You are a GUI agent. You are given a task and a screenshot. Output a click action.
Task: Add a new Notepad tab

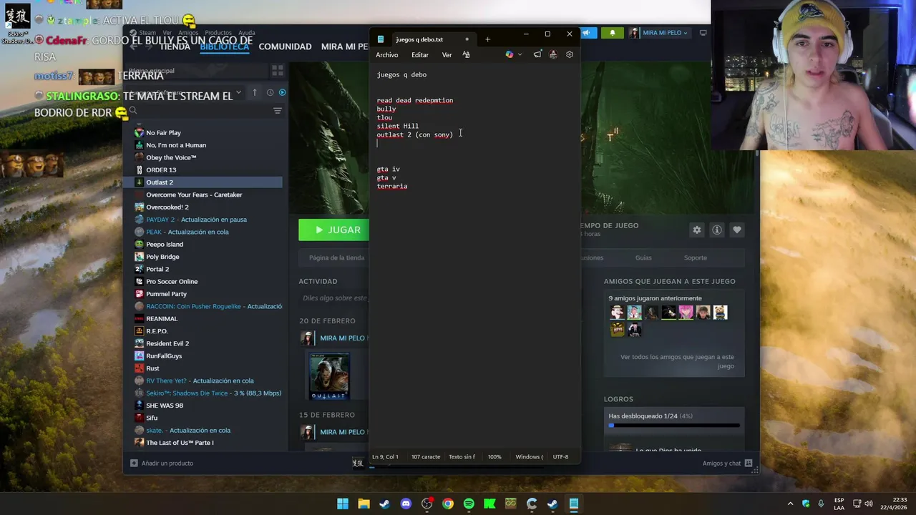tap(487, 39)
